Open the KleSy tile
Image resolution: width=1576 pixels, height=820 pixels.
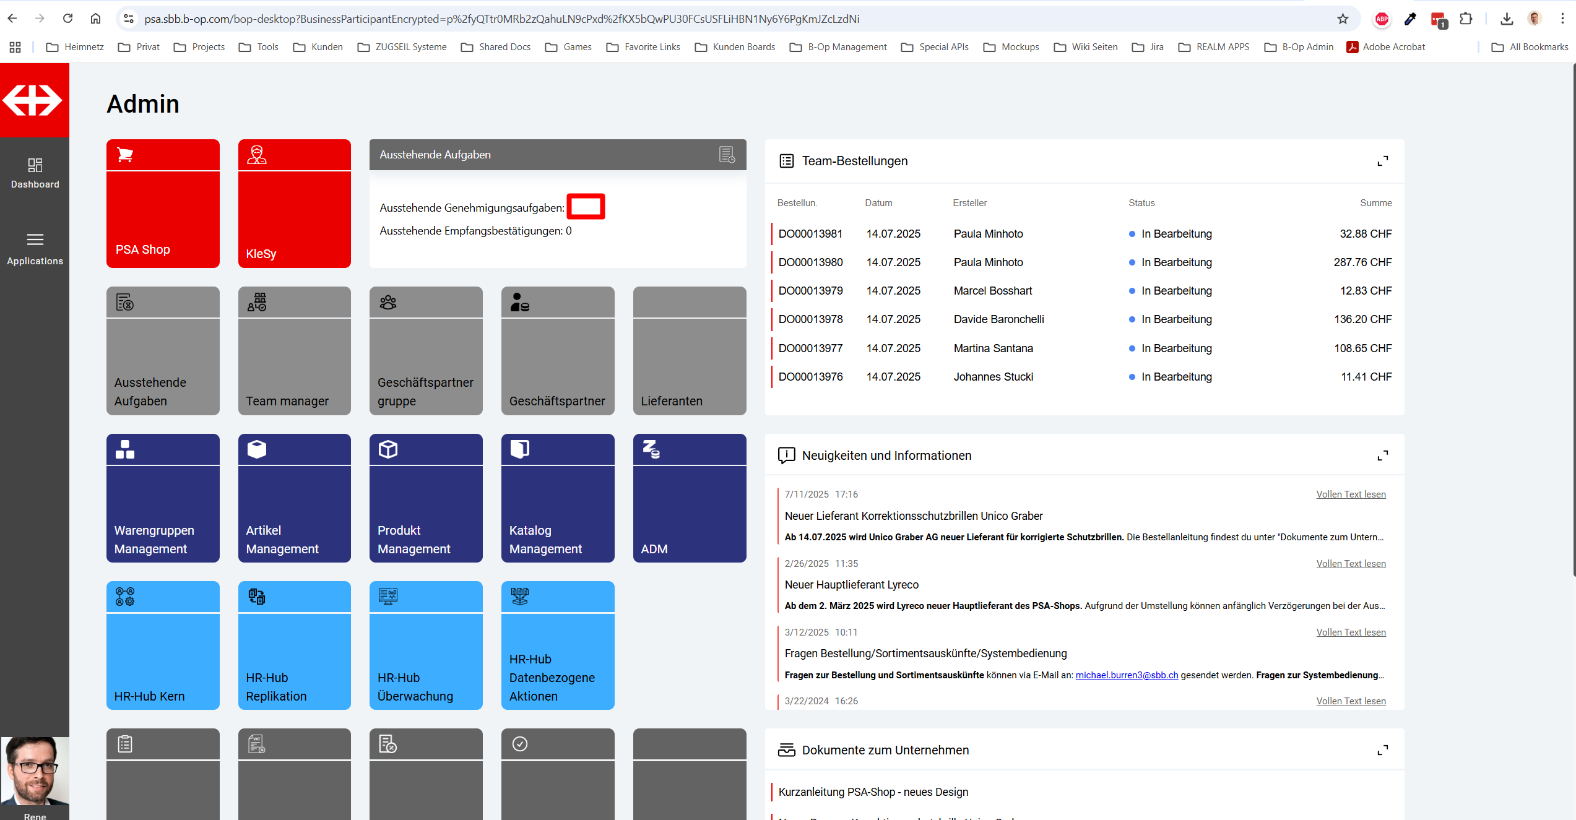[x=294, y=204]
